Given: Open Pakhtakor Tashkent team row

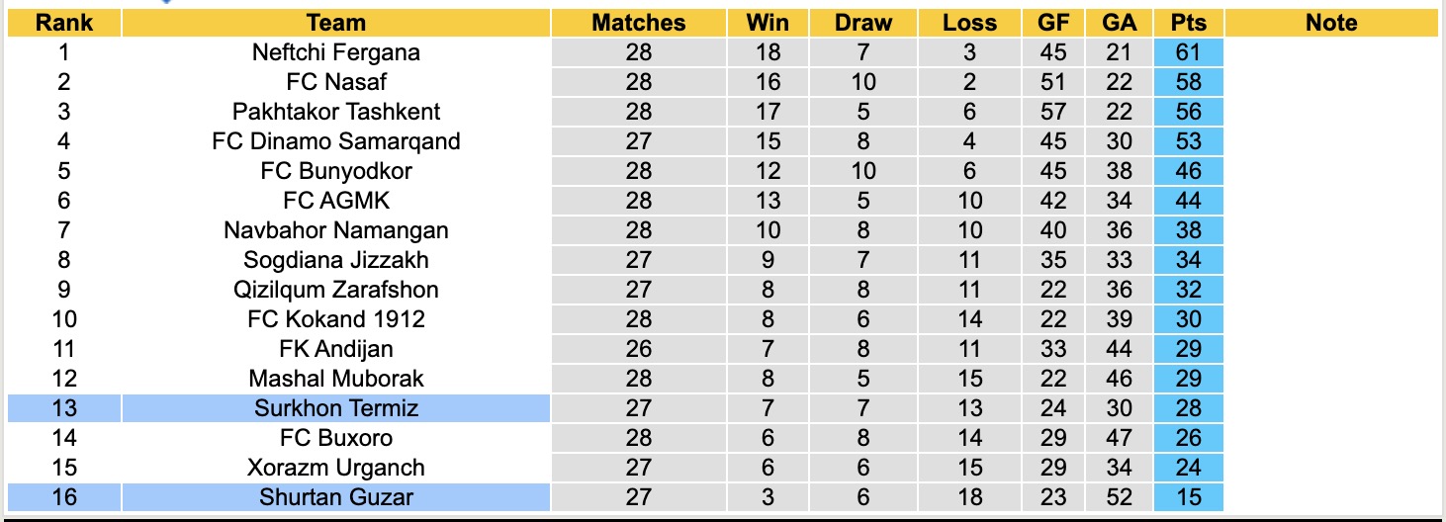Looking at the screenshot, I should (336, 112).
